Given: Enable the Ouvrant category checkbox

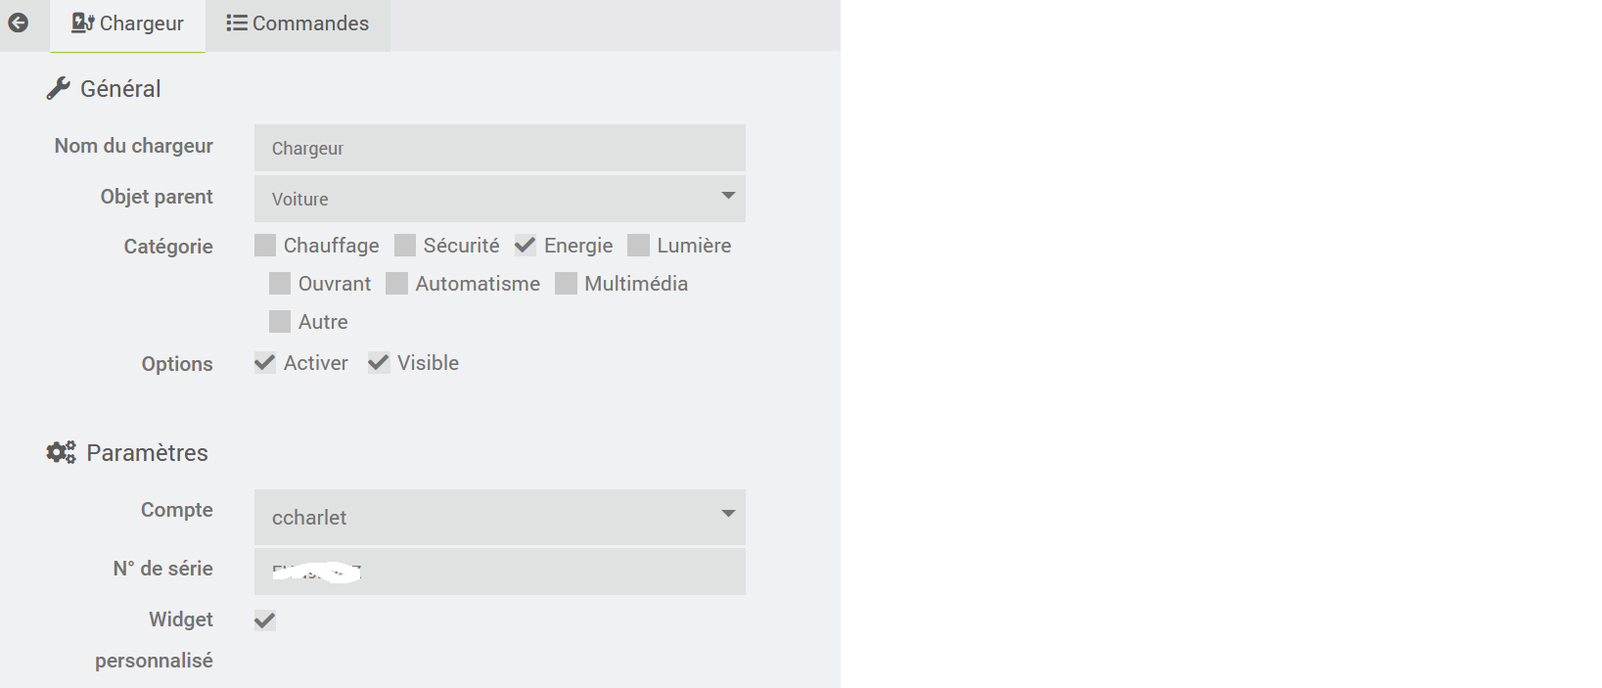Looking at the screenshot, I should 280,284.
